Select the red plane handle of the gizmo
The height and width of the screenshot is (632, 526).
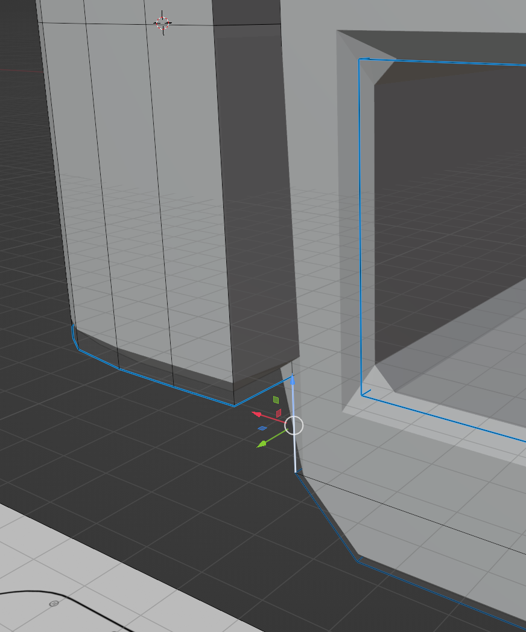click(278, 413)
